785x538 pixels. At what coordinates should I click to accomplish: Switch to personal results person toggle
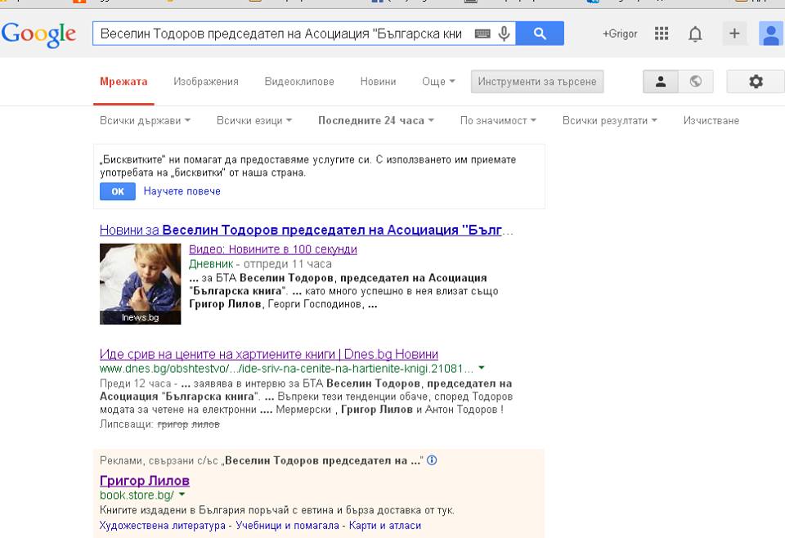point(661,81)
